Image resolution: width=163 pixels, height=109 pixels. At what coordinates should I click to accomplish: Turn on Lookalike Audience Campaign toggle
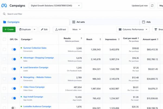pyautogui.click(x=14, y=108)
